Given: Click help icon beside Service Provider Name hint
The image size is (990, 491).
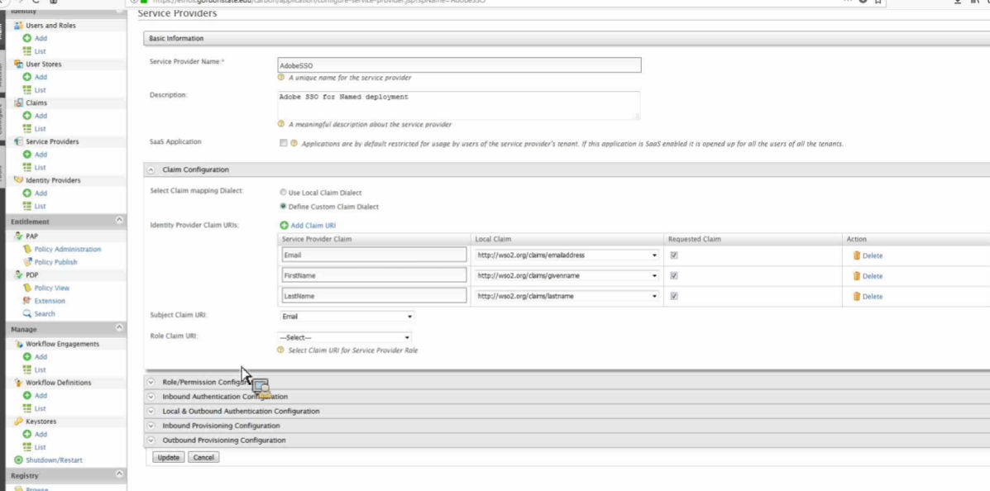Looking at the screenshot, I should pyautogui.click(x=281, y=78).
